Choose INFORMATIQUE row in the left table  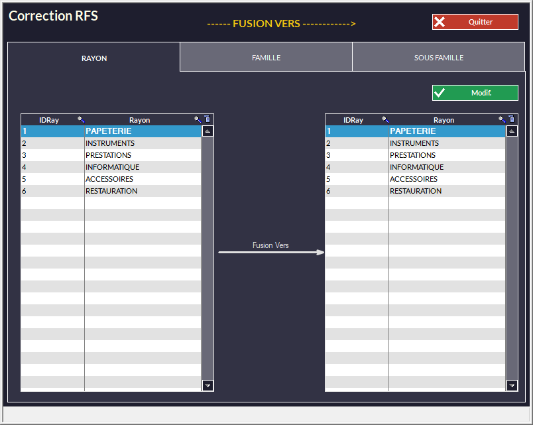(112, 167)
